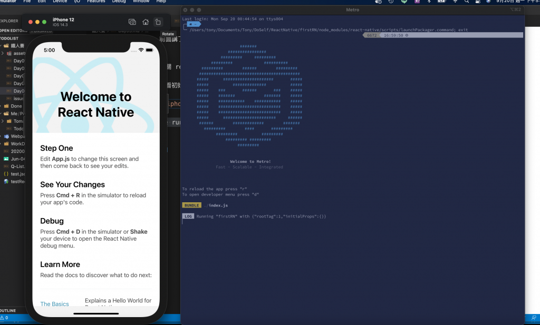This screenshot has height=325, width=540.
Task: Open the Device menu
Action: 60,2
